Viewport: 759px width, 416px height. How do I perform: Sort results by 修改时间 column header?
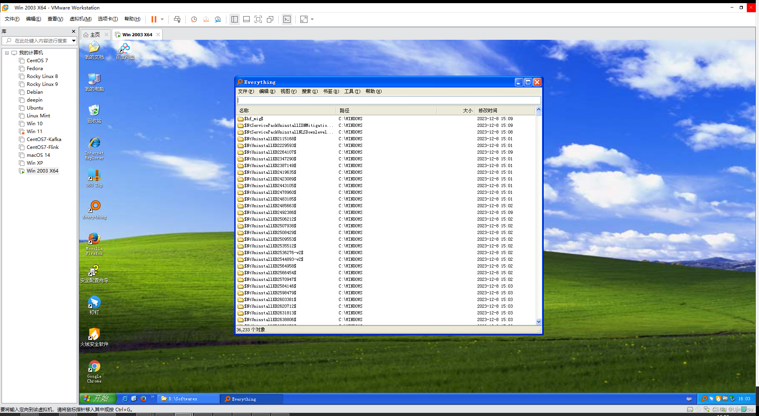coord(505,111)
